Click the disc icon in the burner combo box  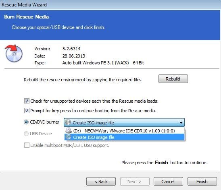[68, 122]
